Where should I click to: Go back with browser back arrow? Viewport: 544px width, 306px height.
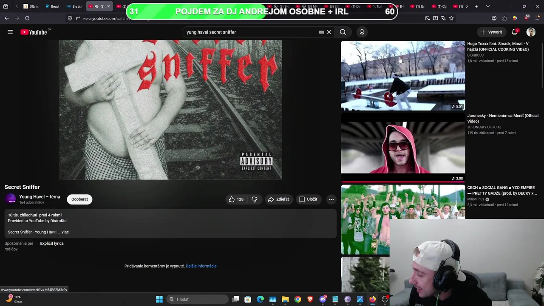[x=7, y=18]
